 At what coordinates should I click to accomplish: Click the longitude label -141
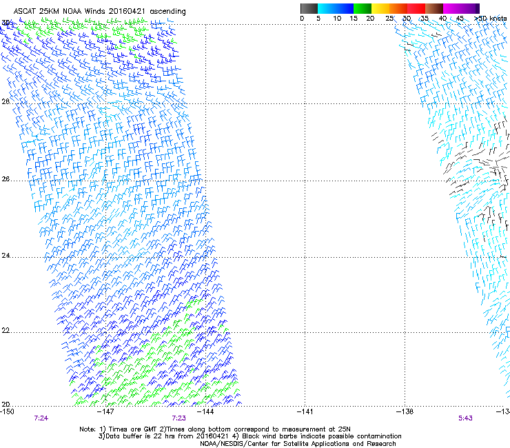[305, 411]
